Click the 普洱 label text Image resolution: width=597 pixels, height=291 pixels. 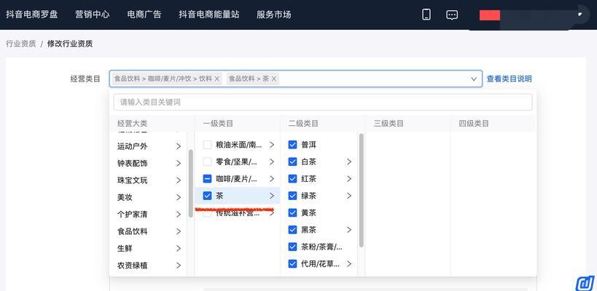click(308, 145)
